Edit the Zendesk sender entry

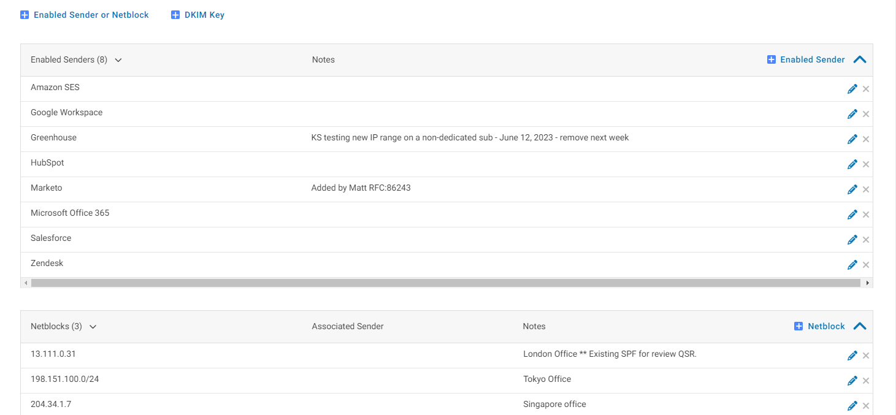tap(852, 264)
